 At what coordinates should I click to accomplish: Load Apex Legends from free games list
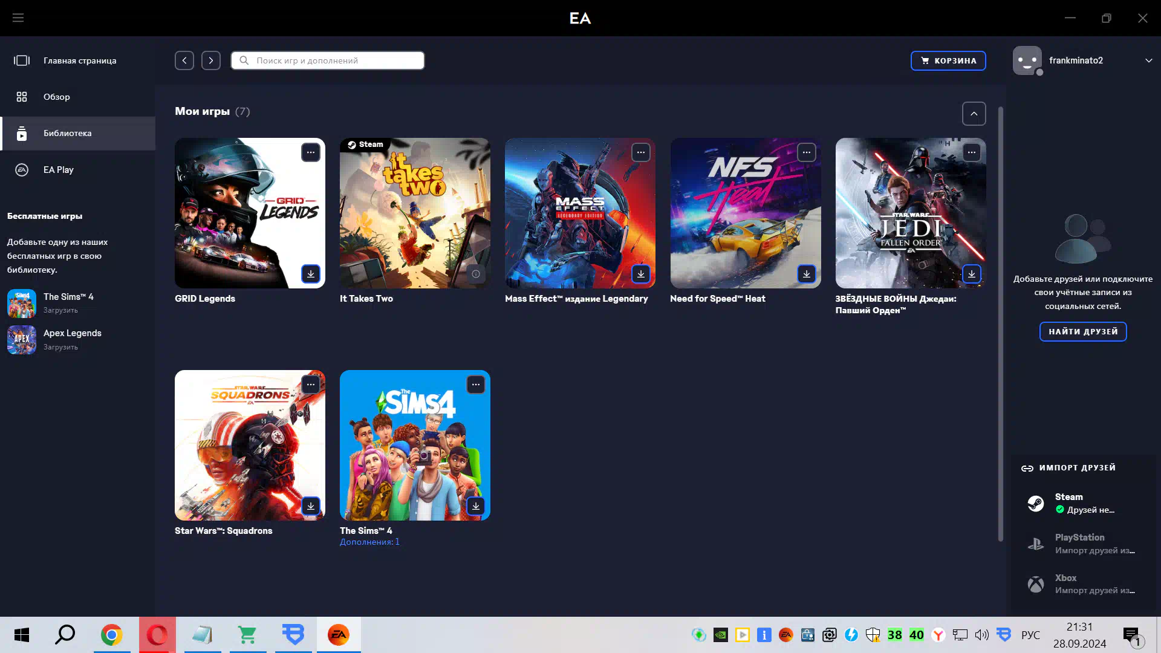[60, 347]
